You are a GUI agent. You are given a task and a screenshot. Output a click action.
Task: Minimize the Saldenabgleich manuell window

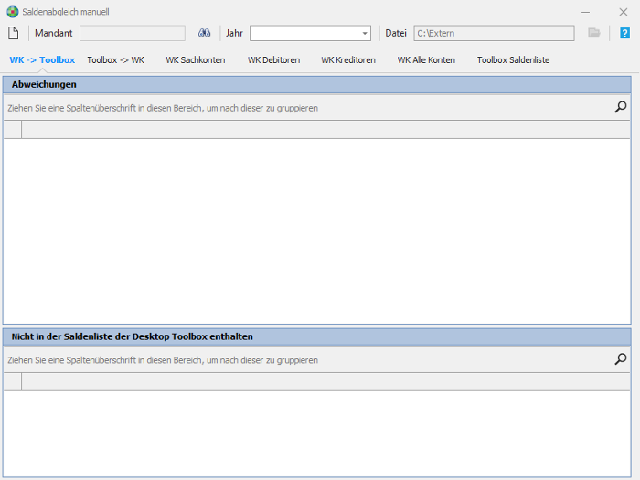tap(586, 12)
